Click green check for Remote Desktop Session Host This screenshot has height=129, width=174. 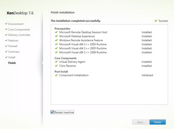click(x=56, y=32)
